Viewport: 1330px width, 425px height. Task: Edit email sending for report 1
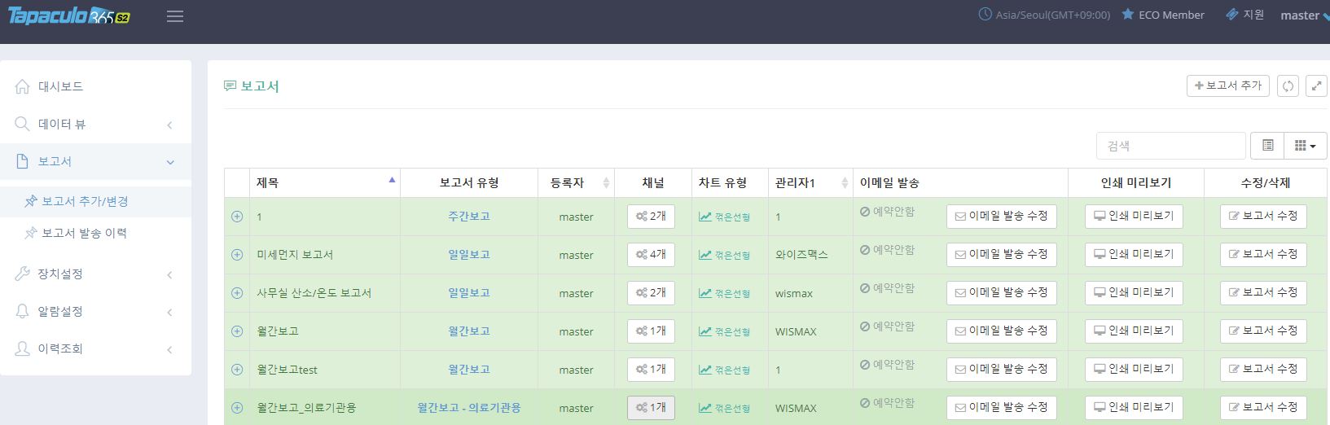tap(1002, 217)
